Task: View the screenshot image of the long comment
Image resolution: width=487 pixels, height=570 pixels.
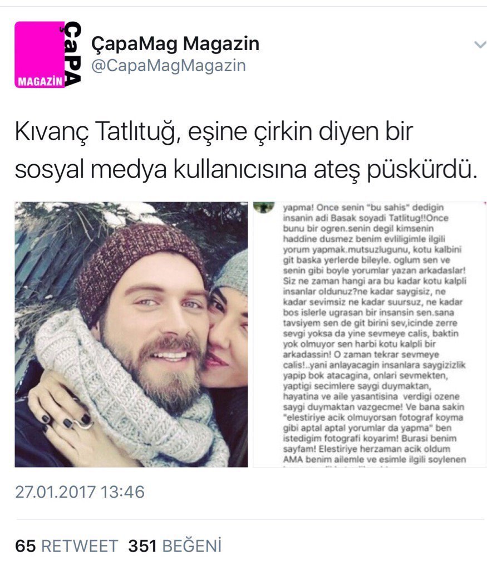Action: pyautogui.click(x=370, y=335)
